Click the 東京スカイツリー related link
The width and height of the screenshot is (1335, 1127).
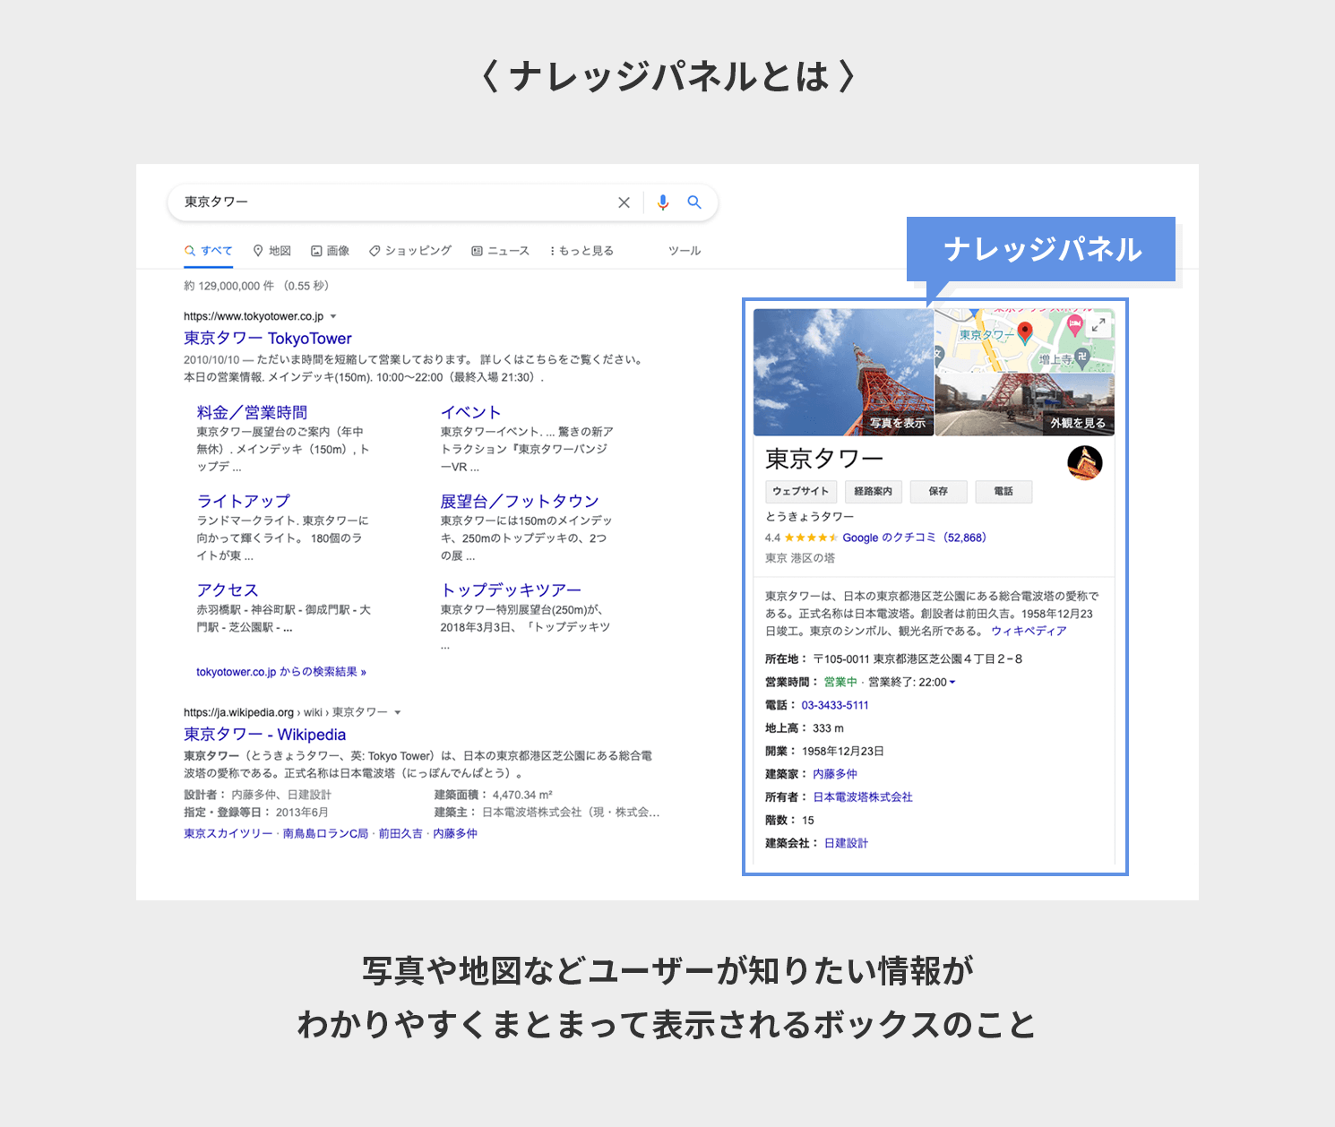(x=228, y=833)
